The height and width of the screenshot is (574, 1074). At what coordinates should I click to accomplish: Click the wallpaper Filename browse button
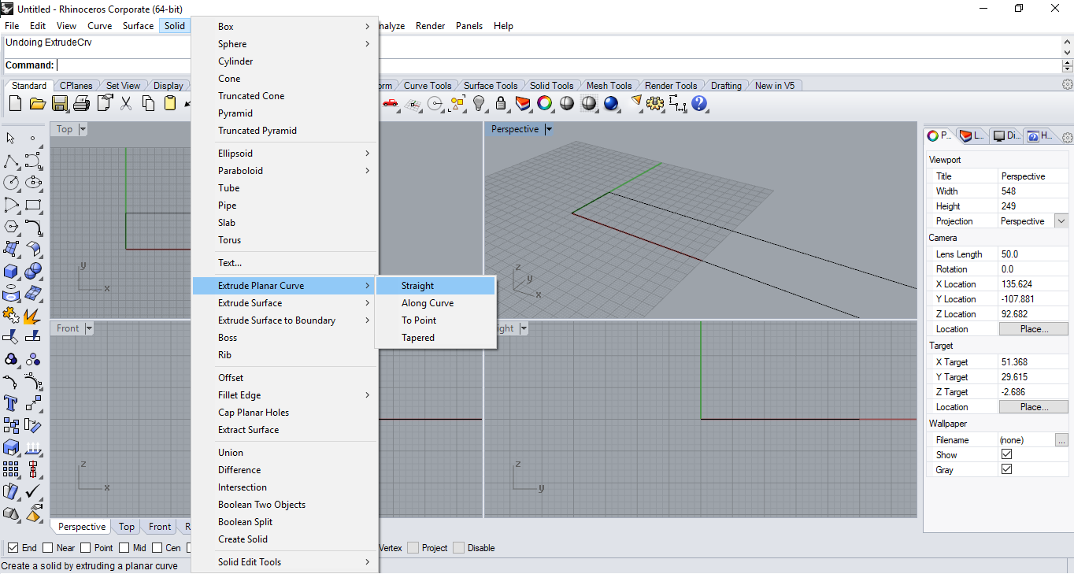pos(1062,440)
